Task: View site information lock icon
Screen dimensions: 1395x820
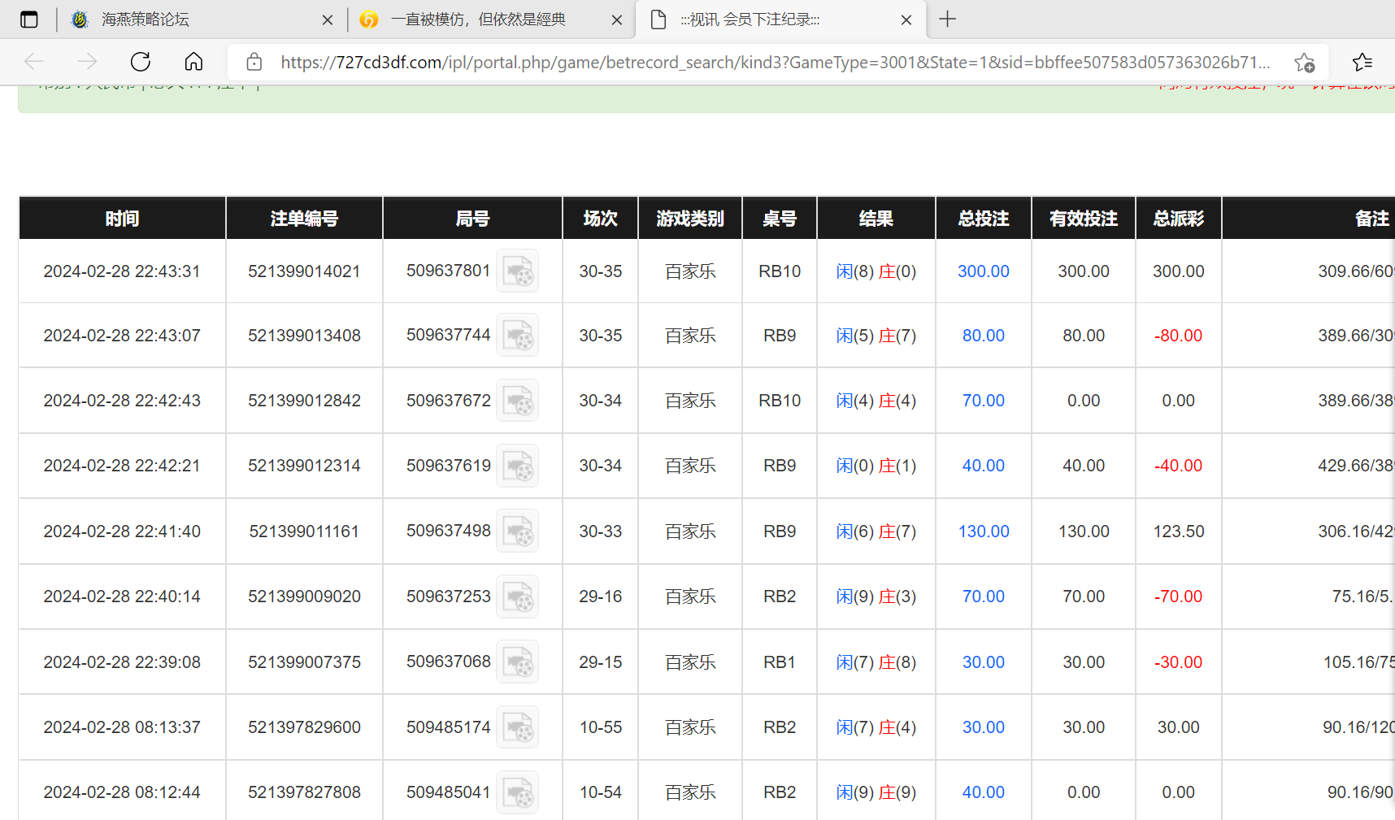Action: coord(254,62)
